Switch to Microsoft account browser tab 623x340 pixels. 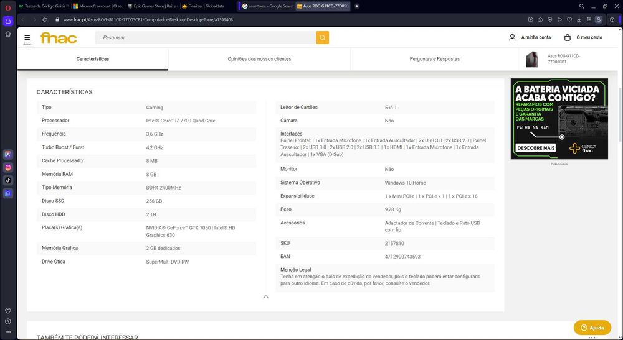[98, 6]
